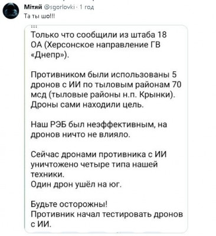Click the line 'Наш РЭБ был неэффективным, на'
This screenshot has height=236, width=216.
(99, 124)
